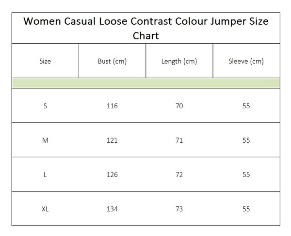Click the green separator bar

pyautogui.click(x=146, y=83)
